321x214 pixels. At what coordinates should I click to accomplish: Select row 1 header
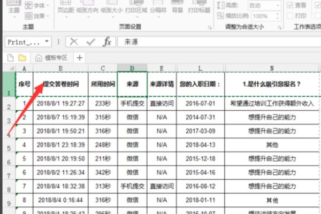coord(9,84)
